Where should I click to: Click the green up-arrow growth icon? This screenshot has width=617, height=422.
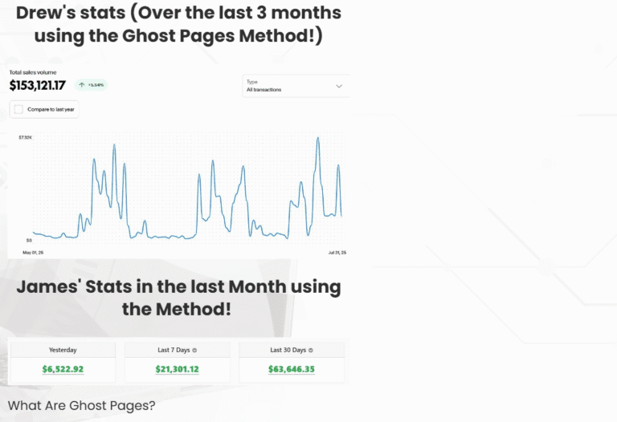coord(82,84)
